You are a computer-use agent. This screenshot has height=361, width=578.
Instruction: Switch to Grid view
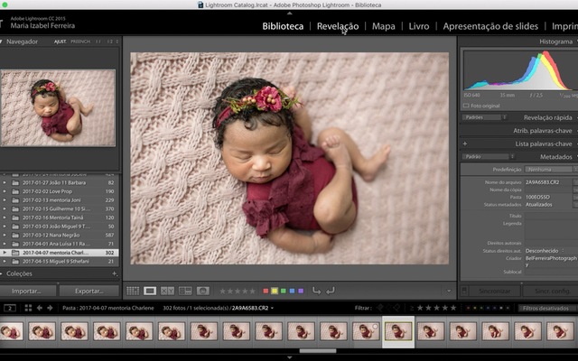(x=133, y=291)
